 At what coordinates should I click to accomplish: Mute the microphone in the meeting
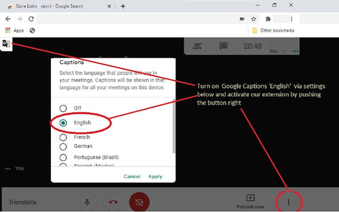pos(87,202)
